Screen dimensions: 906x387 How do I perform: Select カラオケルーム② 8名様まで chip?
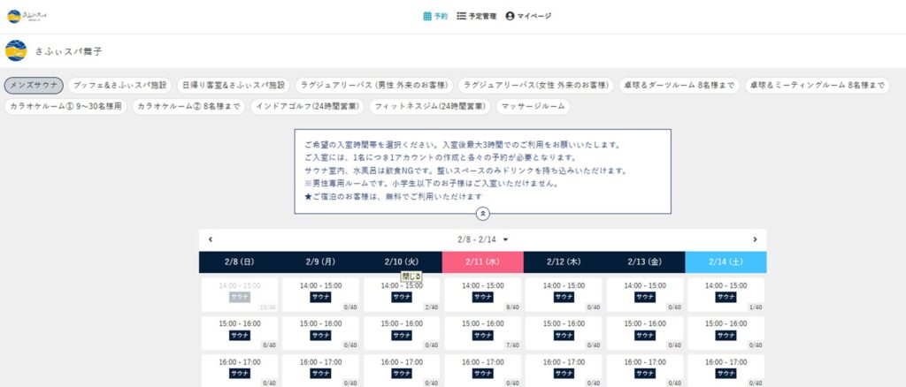coord(189,107)
